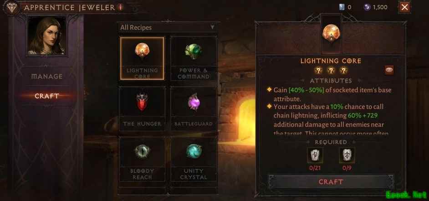Choose The Hunger red gem recipe
This screenshot has height=201, width=429.
142,109
